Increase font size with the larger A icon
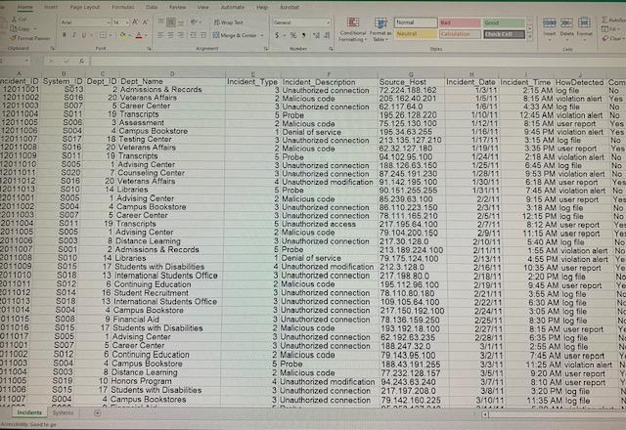 (135, 22)
